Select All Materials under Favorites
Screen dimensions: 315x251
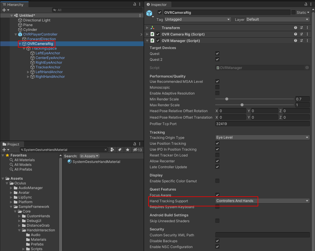[24, 160]
